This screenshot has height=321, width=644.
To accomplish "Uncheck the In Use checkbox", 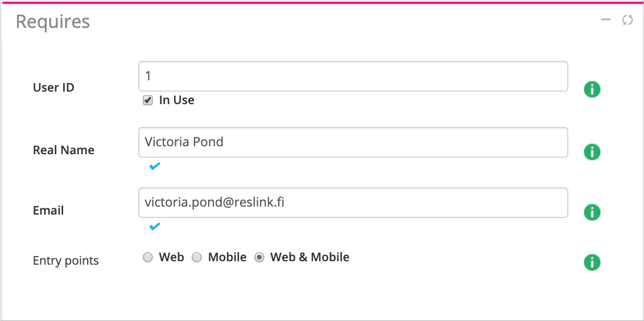I will point(148,100).
